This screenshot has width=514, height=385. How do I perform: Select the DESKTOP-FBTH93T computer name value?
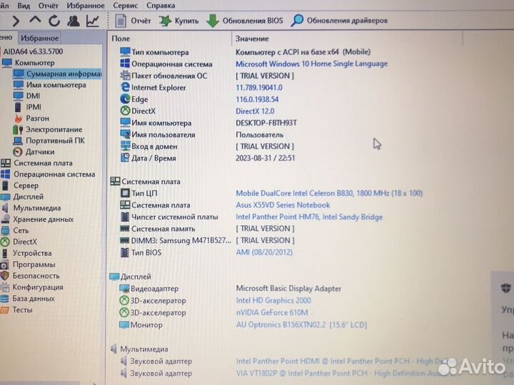pos(266,123)
